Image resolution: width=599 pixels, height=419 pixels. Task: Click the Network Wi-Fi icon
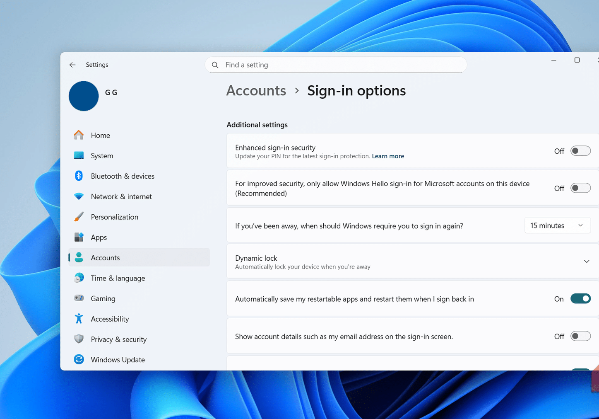point(79,196)
